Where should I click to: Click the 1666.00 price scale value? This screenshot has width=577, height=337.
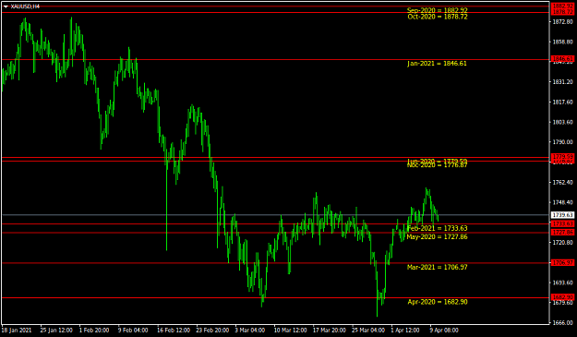pyautogui.click(x=562, y=322)
